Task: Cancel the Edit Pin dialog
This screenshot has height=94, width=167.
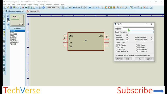Action: point(149,59)
